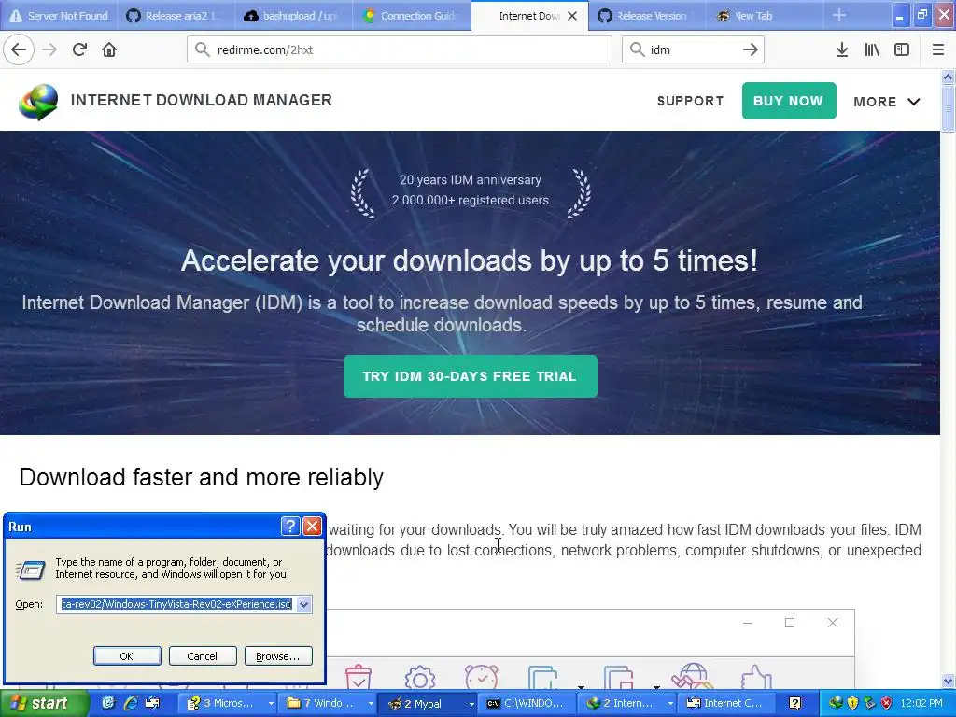Switch to the bashupload tab

click(x=294, y=15)
